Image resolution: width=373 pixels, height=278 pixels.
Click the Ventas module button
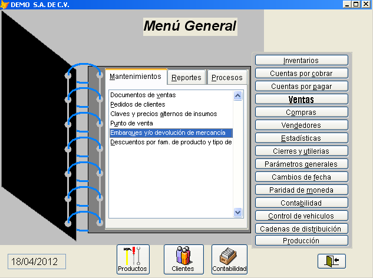click(302, 99)
